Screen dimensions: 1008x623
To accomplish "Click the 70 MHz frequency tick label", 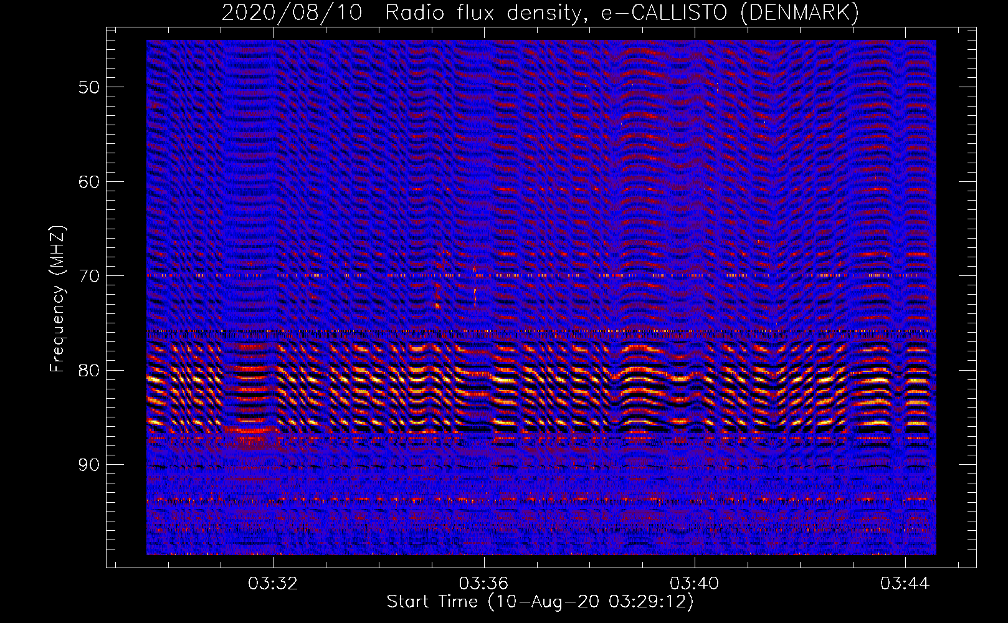I will [89, 276].
